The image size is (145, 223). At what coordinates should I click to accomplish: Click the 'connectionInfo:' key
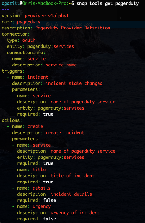(26, 53)
